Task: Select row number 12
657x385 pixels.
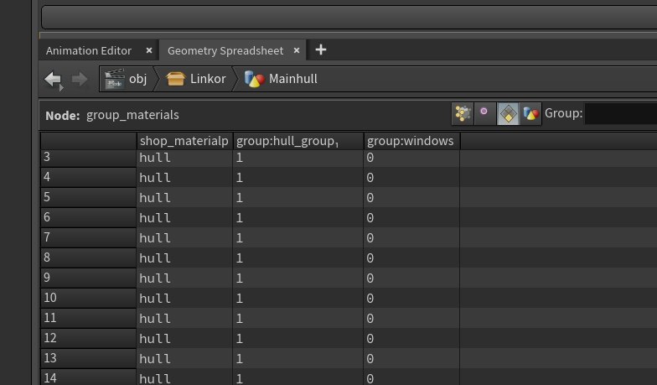Action: coord(89,339)
